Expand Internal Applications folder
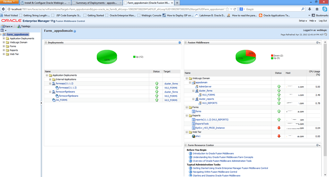 click(x=50, y=79)
